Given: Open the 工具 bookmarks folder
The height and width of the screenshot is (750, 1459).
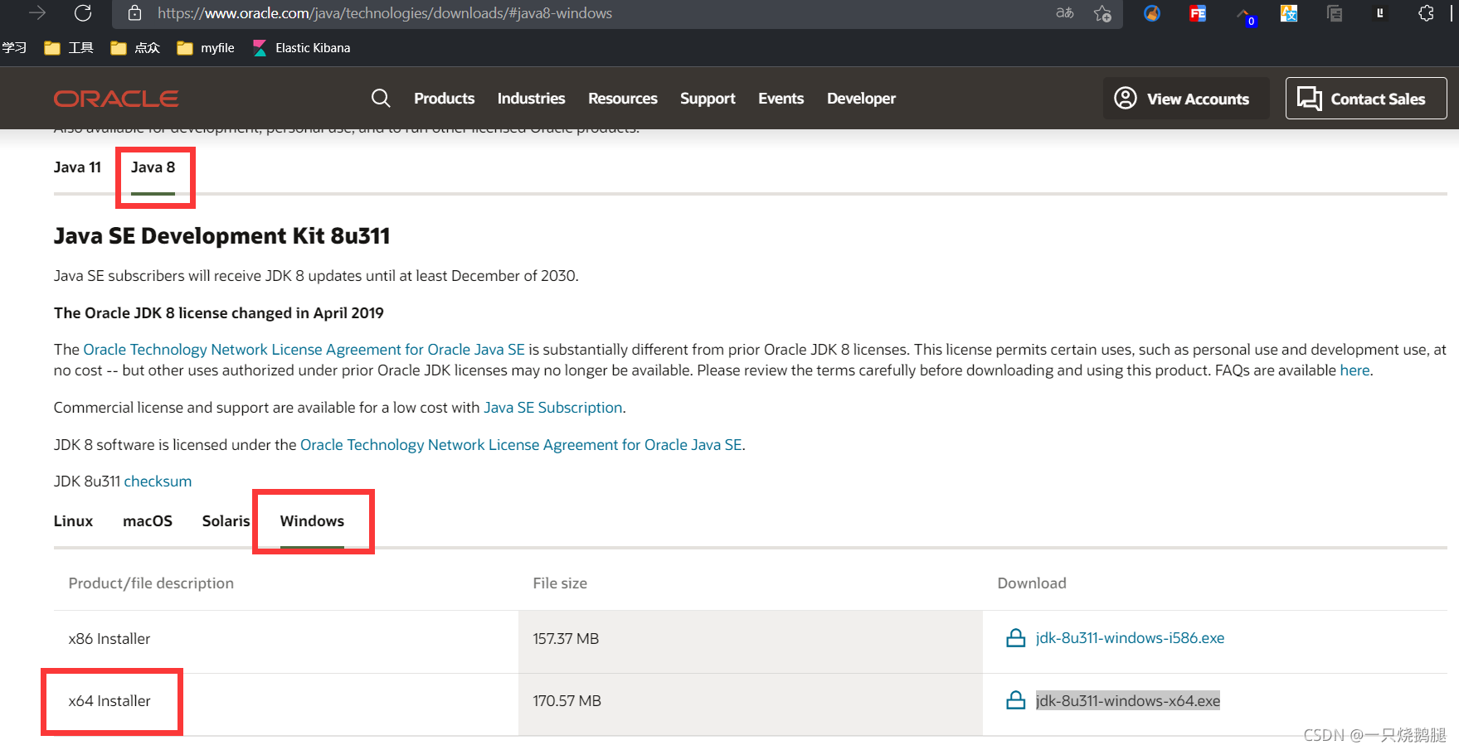Looking at the screenshot, I should [x=69, y=48].
